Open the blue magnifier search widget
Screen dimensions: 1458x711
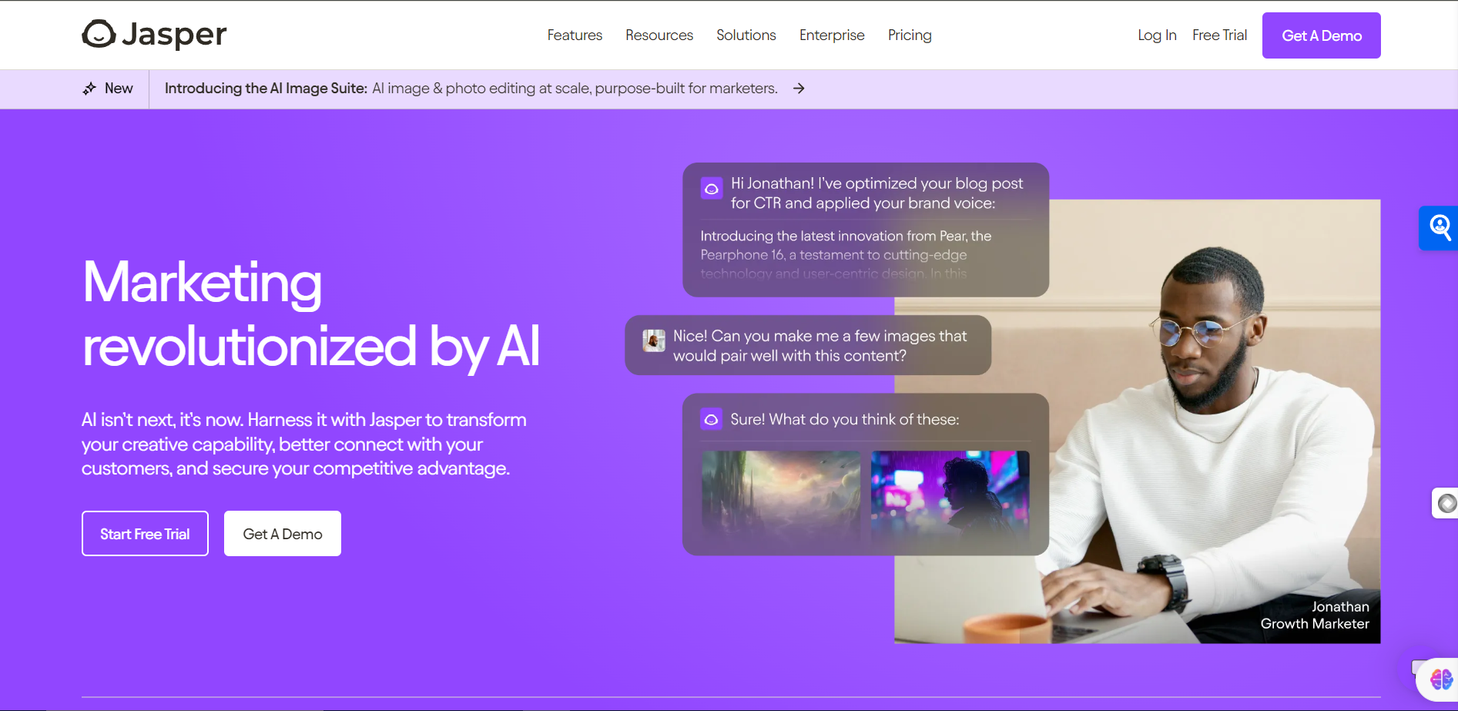(x=1440, y=228)
